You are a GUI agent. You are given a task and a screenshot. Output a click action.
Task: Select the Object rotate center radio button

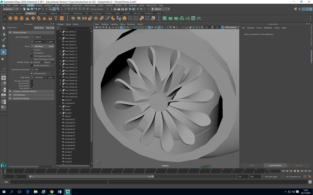[x=42, y=62]
